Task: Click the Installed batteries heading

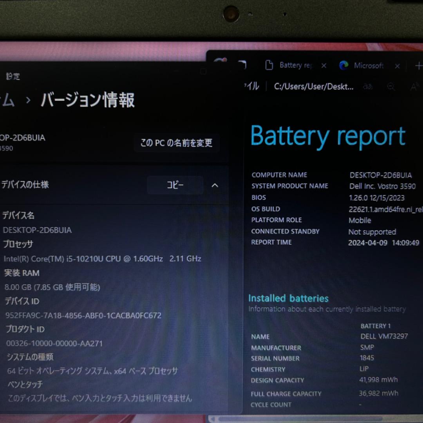Action: [x=288, y=298]
